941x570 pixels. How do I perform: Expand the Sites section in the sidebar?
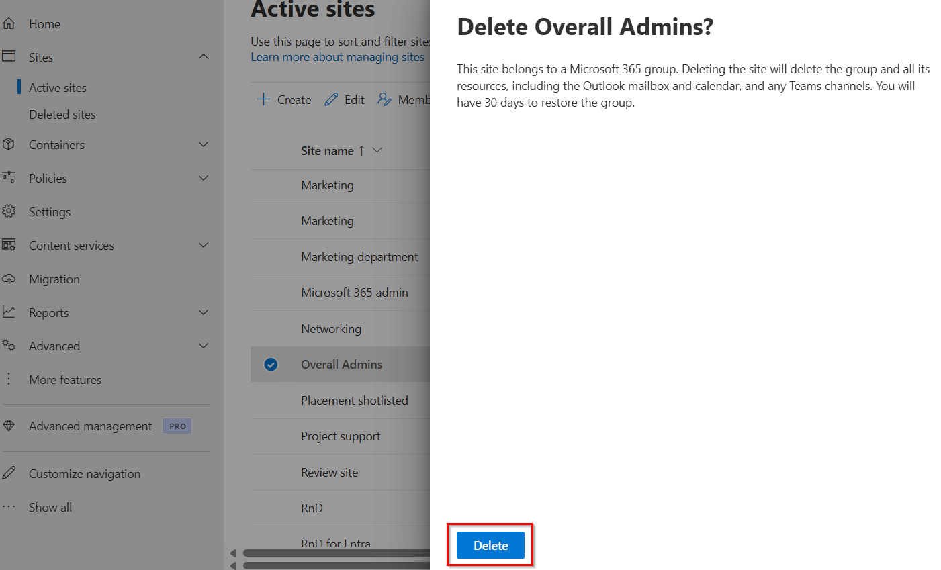click(204, 57)
